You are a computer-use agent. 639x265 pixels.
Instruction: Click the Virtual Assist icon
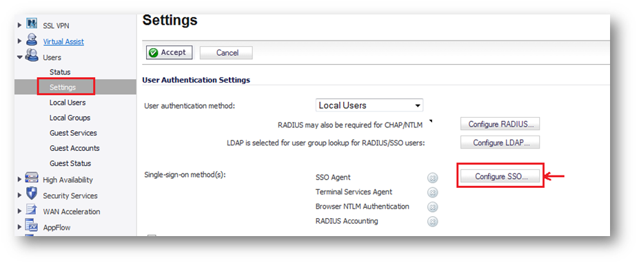pos(32,40)
